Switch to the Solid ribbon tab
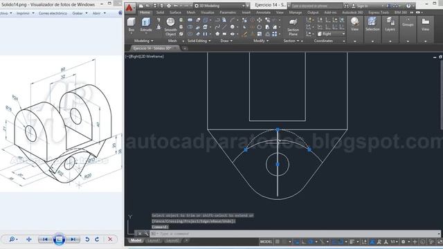The width and height of the screenshot is (443, 249). point(160,12)
